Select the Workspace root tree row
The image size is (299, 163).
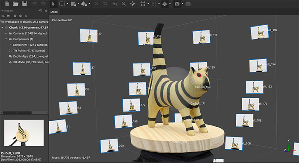[24, 22]
